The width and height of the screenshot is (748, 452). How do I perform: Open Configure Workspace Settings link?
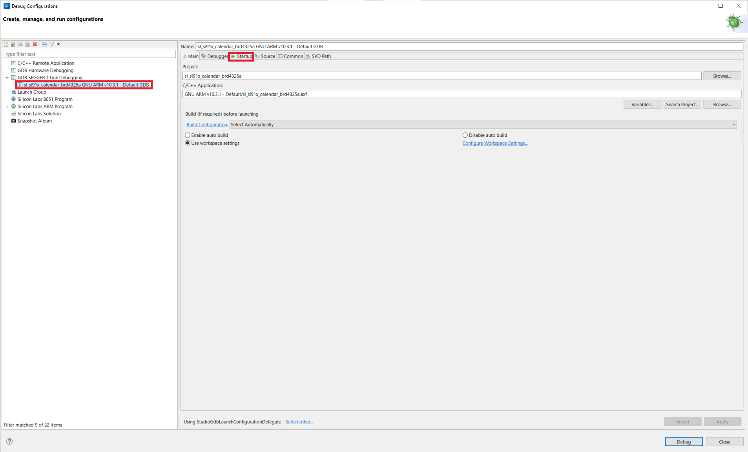coord(494,143)
